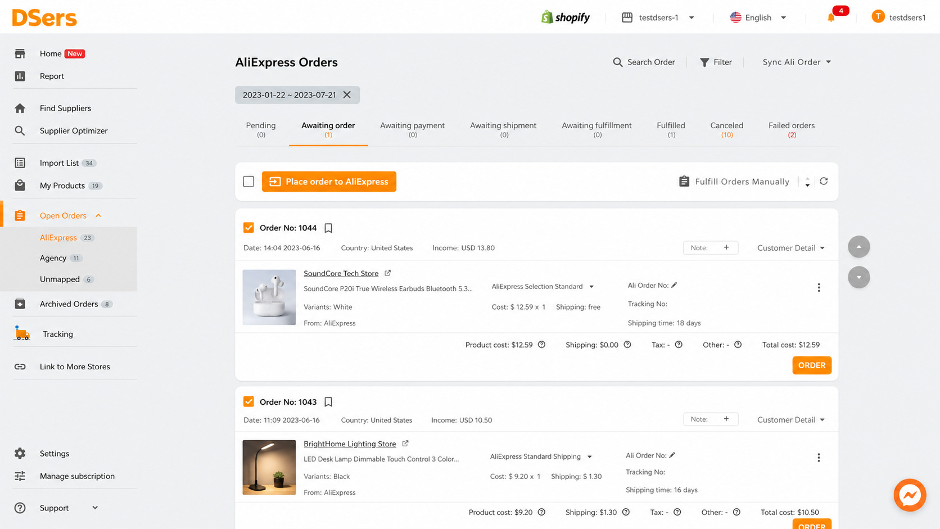Click the Shopify logo in the header
Screen dimensions: 940x529
(x=565, y=17)
